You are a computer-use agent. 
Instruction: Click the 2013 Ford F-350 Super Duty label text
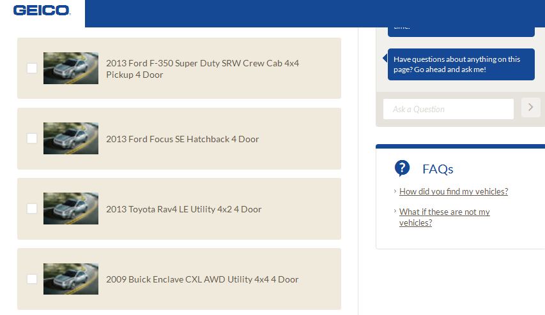click(202, 69)
